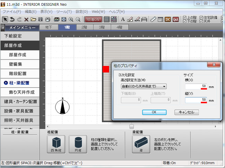Select the text tool A icon

[x=123, y=19]
